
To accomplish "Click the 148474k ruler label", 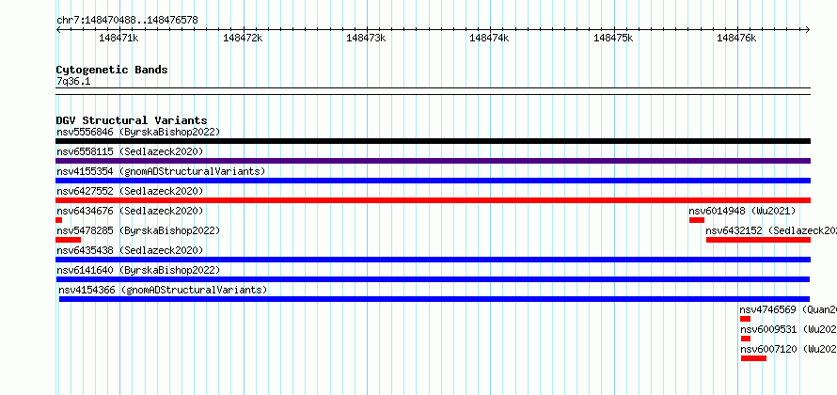I will (x=489, y=38).
